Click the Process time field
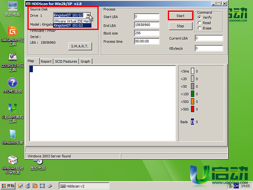This screenshot has width=253, height=190. coord(147,41)
